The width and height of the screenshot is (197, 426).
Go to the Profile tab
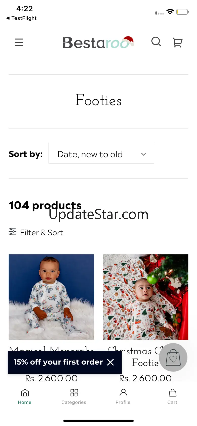tap(123, 396)
